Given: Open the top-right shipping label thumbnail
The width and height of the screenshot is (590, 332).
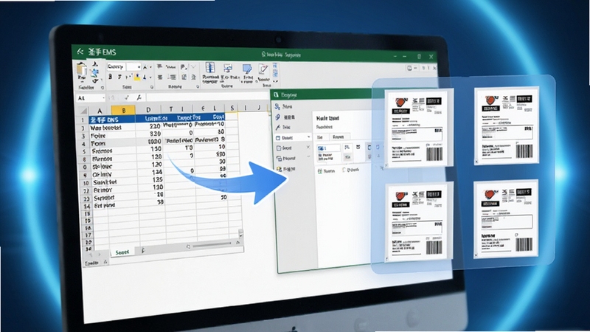Looking at the screenshot, I should [x=507, y=125].
